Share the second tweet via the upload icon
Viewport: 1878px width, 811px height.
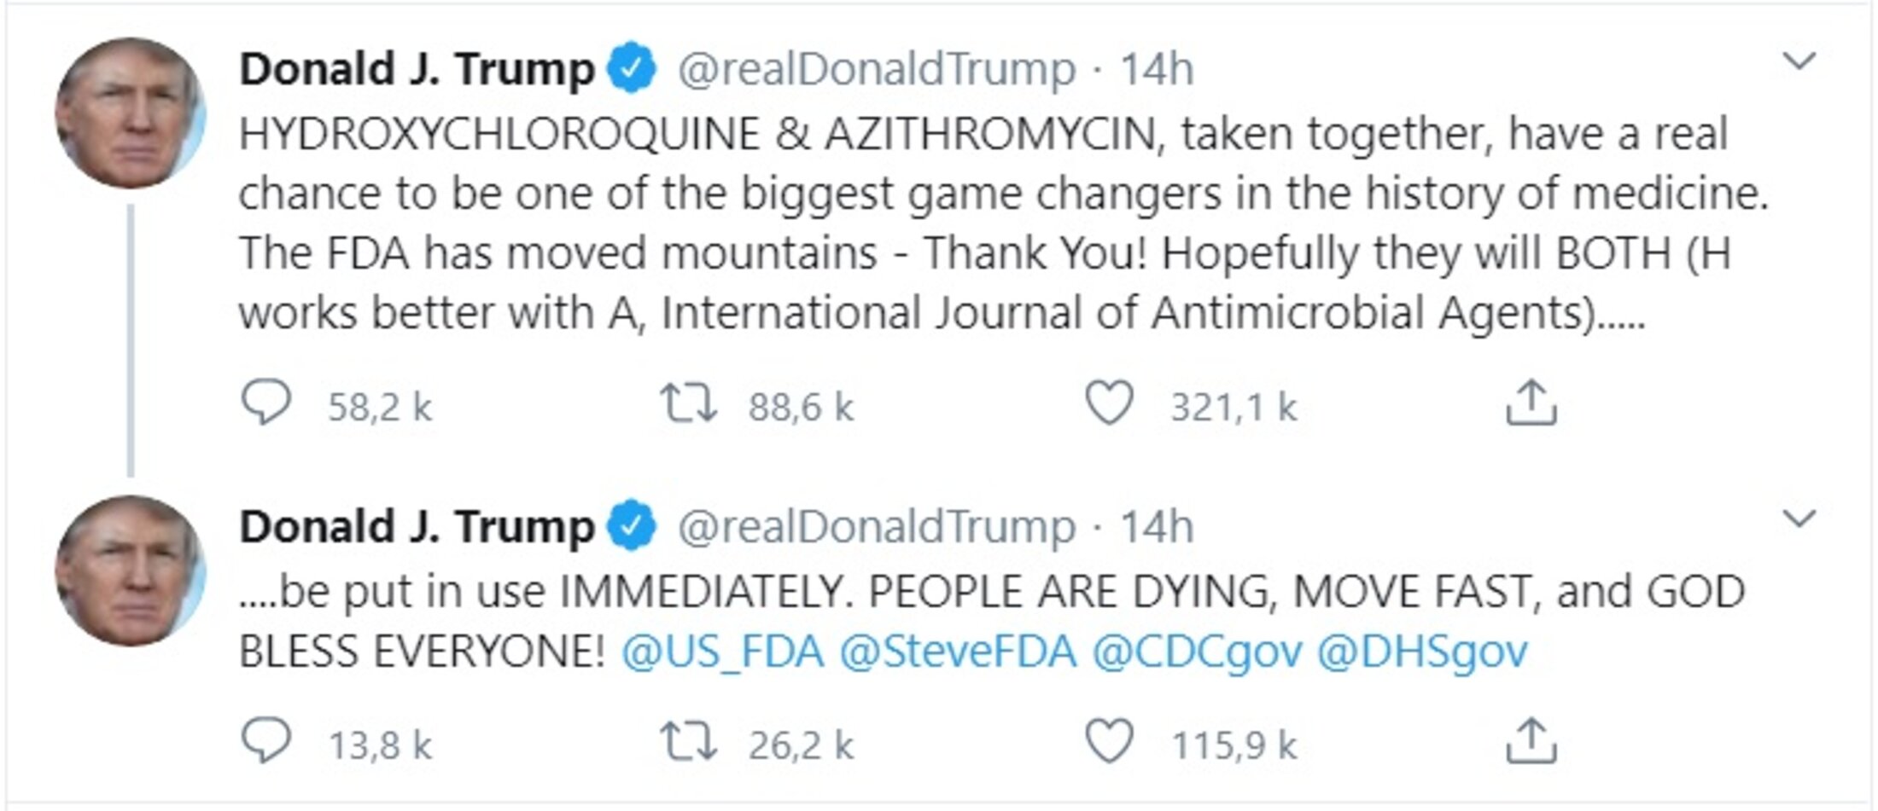1531,741
